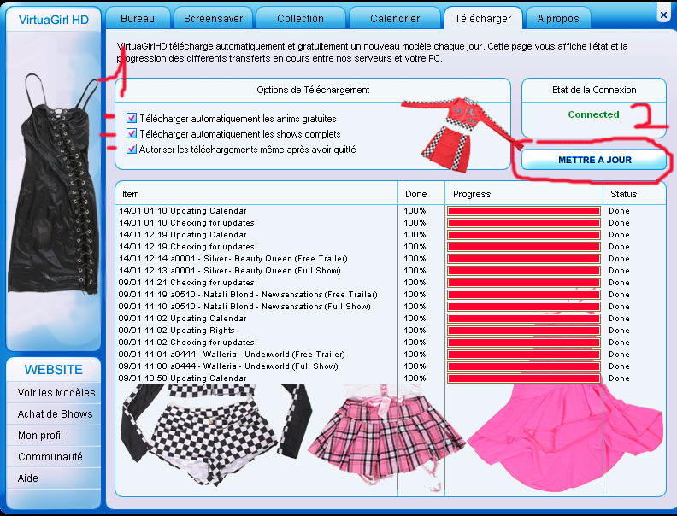Screen dimensions: 677x516
Task: Select Silver - Beauty Queen (Full Show) row
Action: point(255,271)
